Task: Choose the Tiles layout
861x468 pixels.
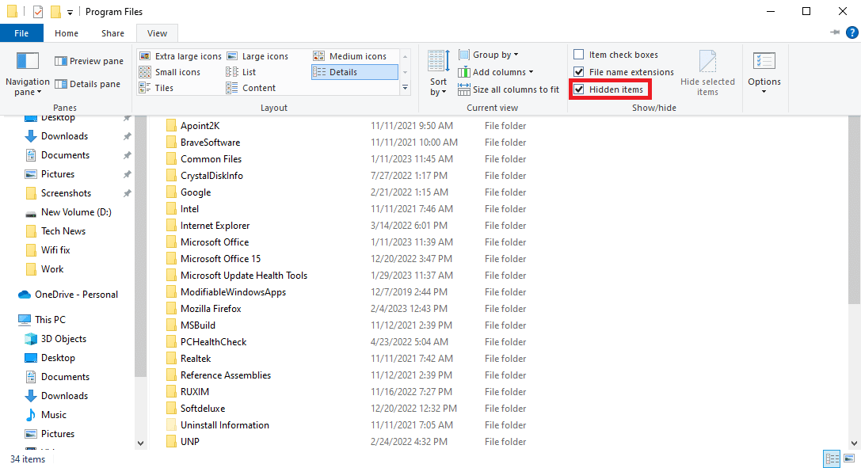Action: point(157,88)
